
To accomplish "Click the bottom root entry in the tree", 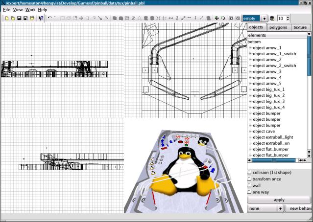I will (x=254, y=42).
